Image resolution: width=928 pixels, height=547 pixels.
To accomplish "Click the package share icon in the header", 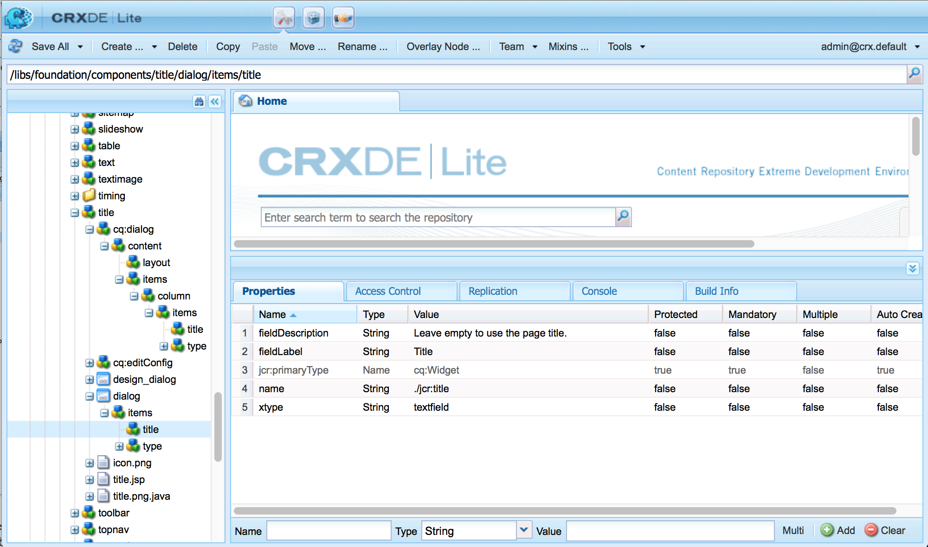I will tap(343, 19).
